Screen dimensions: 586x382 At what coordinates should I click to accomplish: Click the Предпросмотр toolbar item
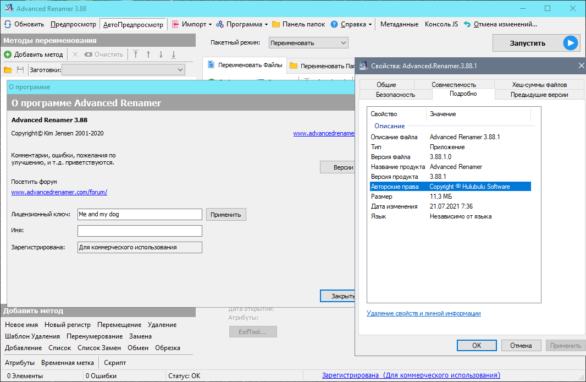point(73,24)
